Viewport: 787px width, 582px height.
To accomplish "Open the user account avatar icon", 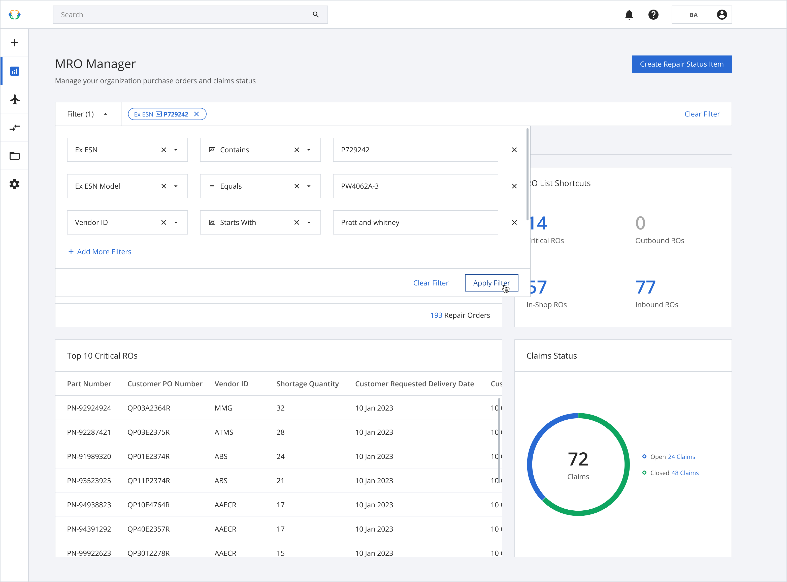I will click(x=722, y=14).
